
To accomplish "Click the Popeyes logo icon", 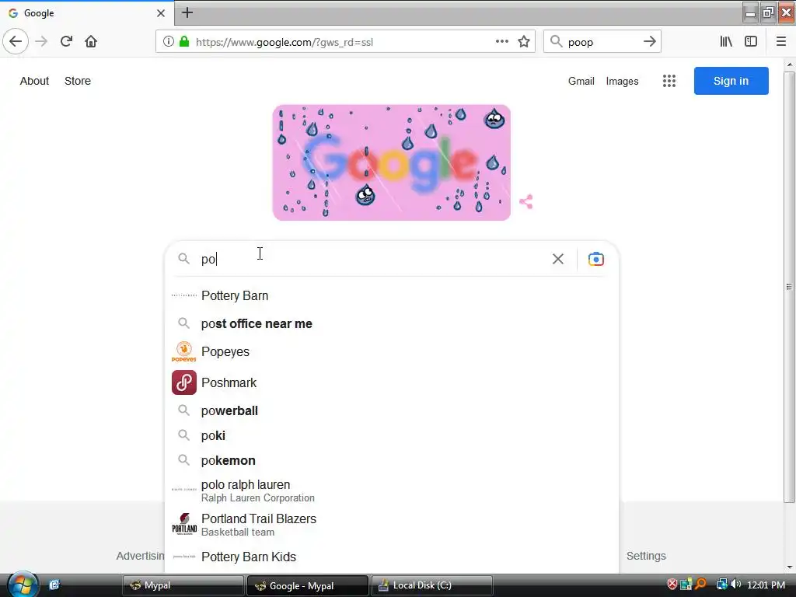I will point(183,352).
